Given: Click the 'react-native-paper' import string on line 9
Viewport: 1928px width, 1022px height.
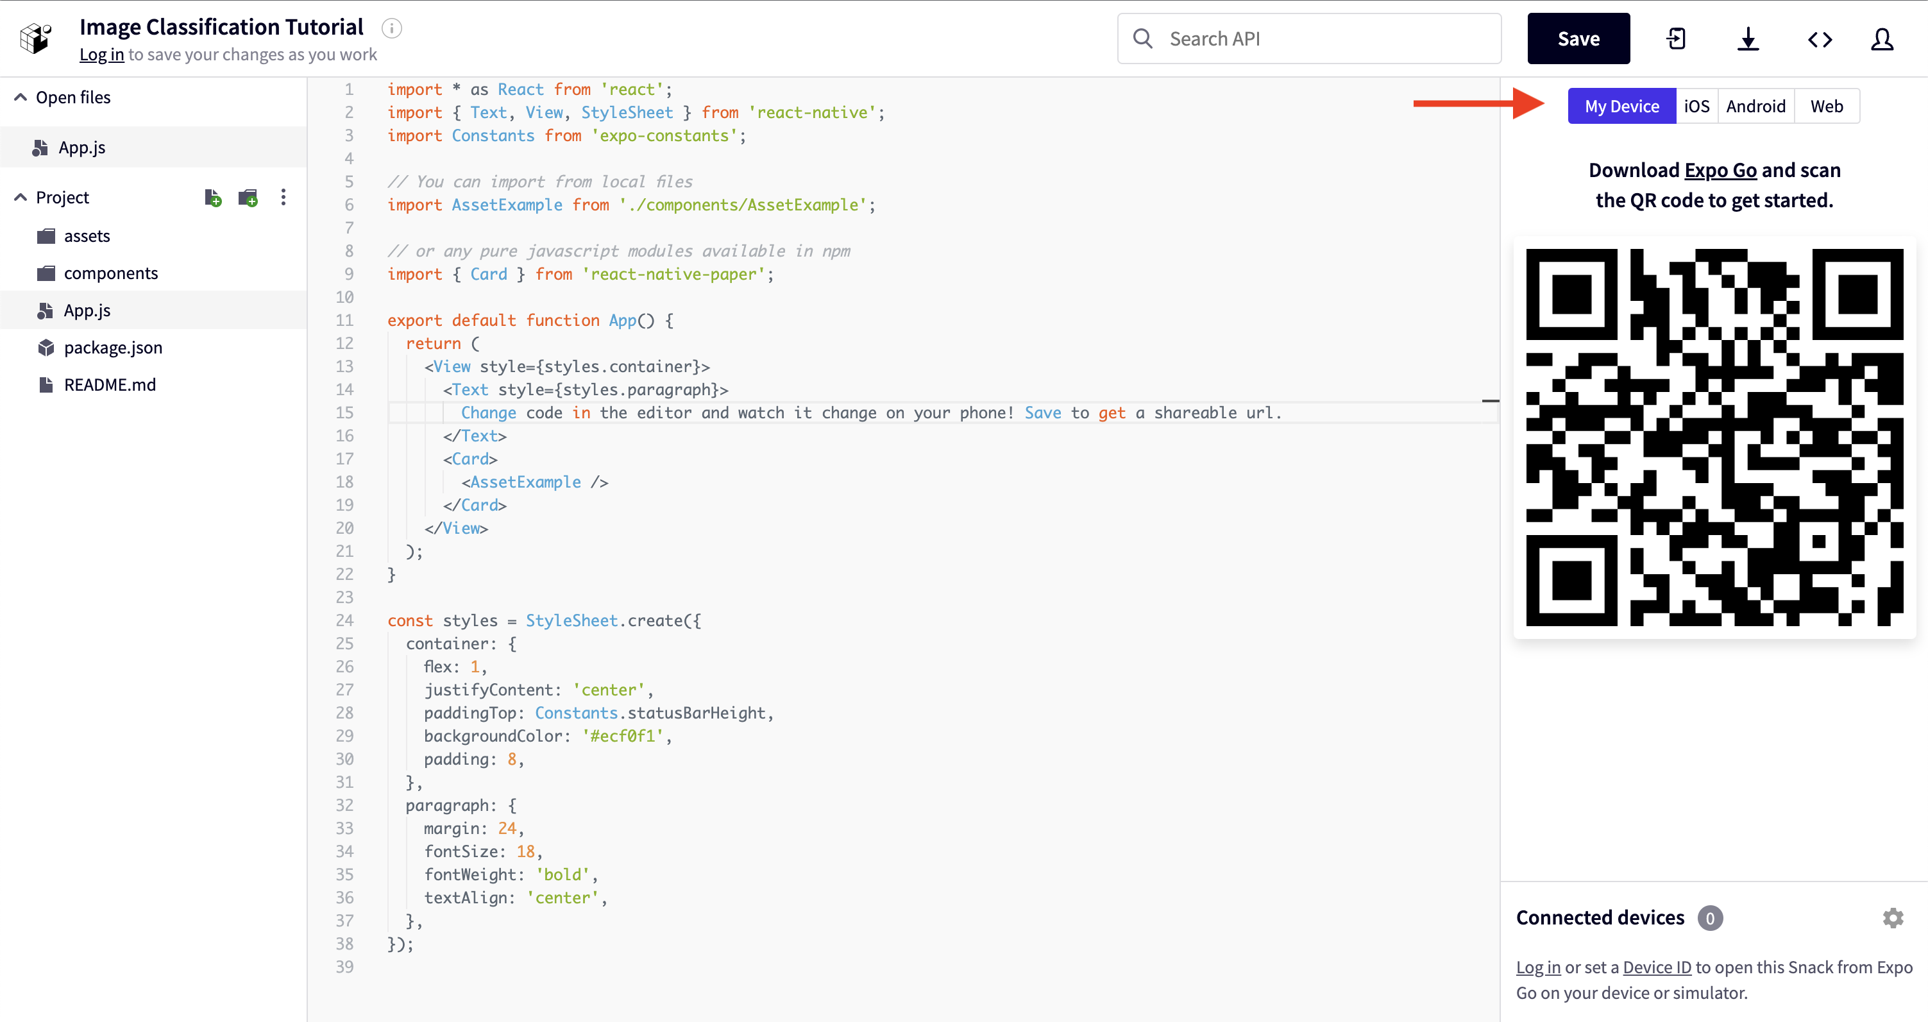Looking at the screenshot, I should coord(673,275).
